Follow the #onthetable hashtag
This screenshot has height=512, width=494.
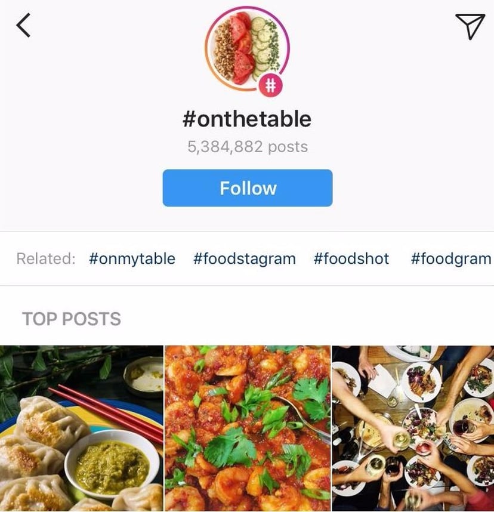[x=247, y=187]
